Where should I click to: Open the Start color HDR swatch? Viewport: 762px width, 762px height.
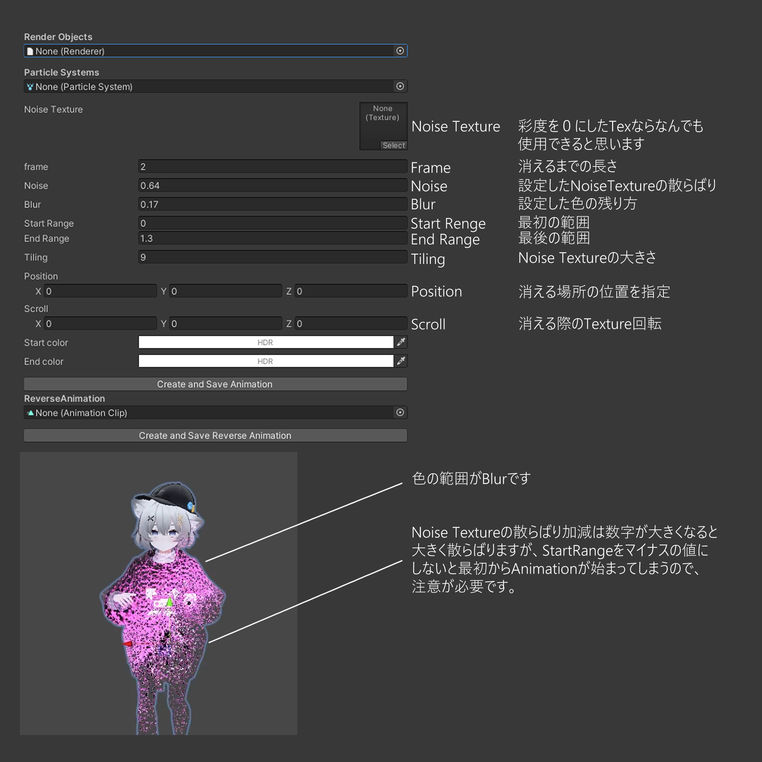[266, 342]
